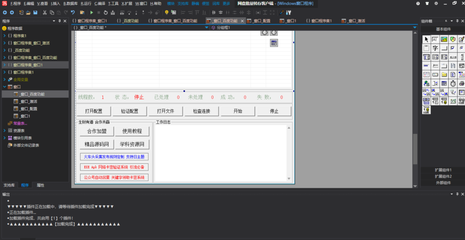Switch to the _窗口_配置 tab
The image size is (465, 240).
[261, 21]
